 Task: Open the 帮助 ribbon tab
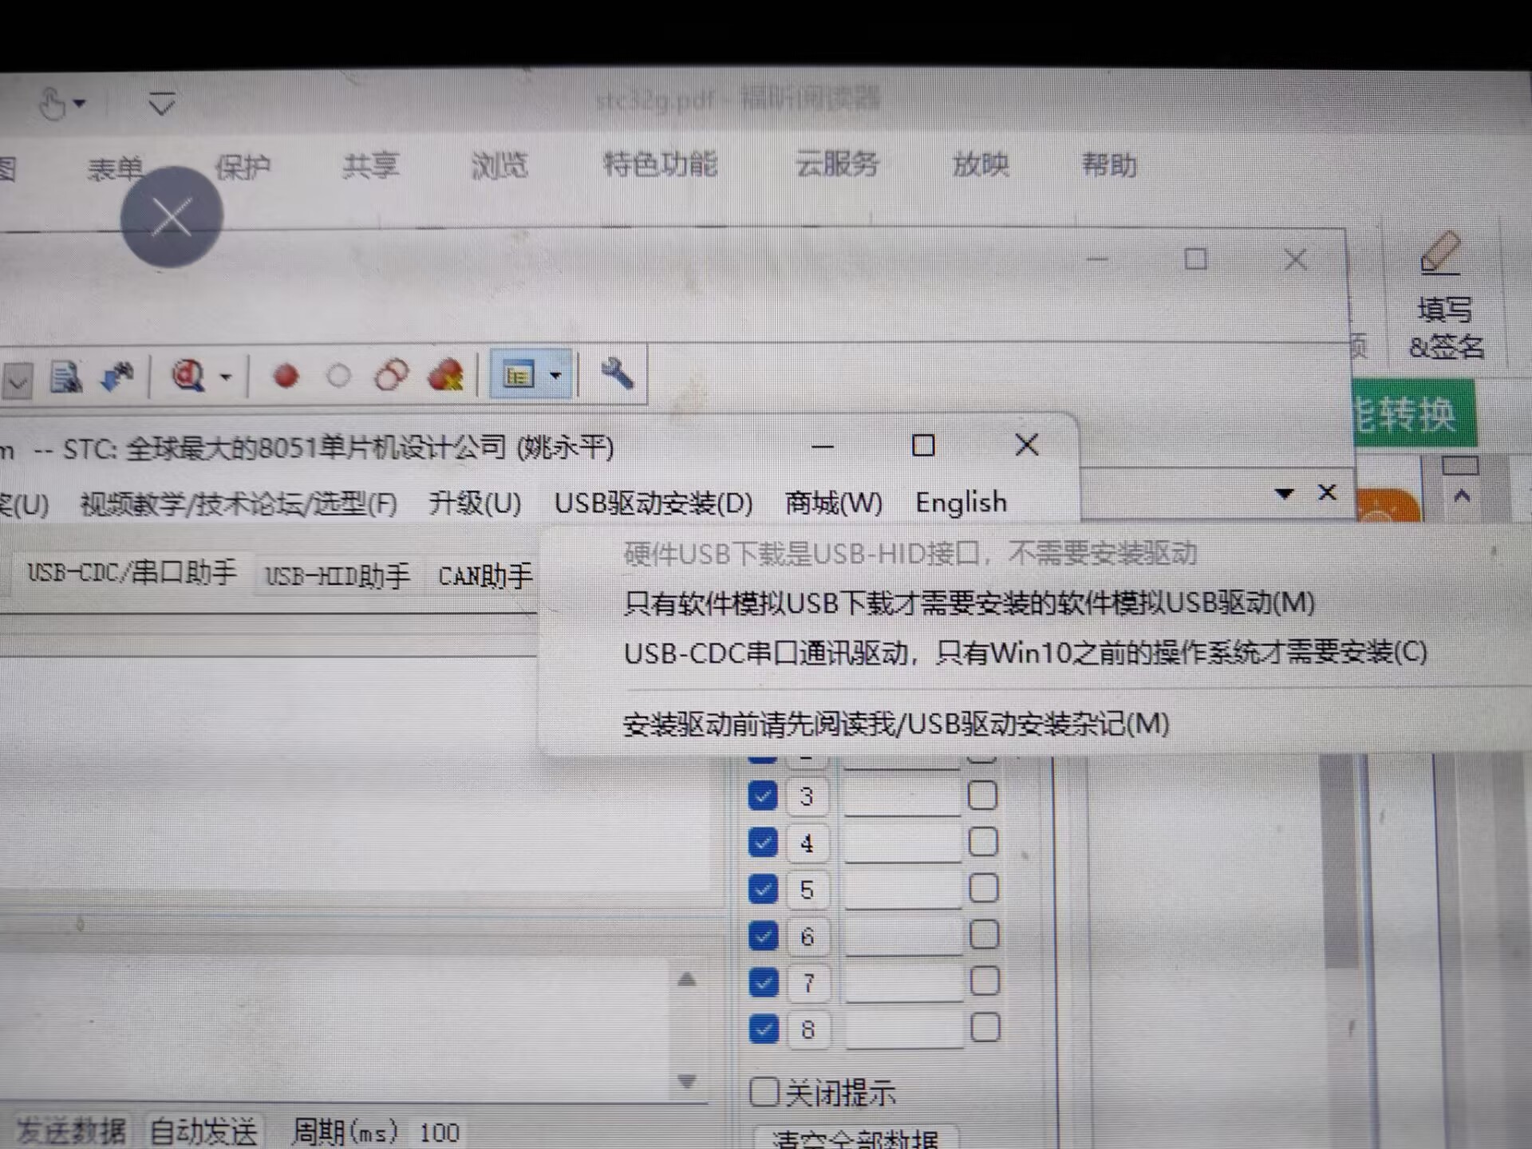click(x=1108, y=164)
